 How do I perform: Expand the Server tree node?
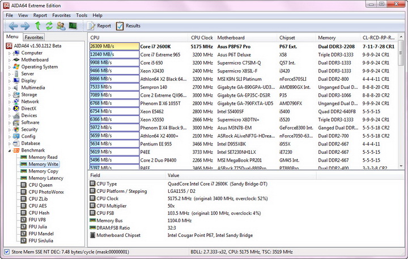pos(10,74)
